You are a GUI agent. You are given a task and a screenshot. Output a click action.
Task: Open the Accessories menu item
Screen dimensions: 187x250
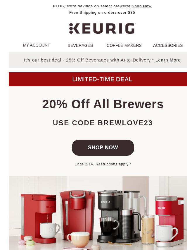click(x=168, y=45)
